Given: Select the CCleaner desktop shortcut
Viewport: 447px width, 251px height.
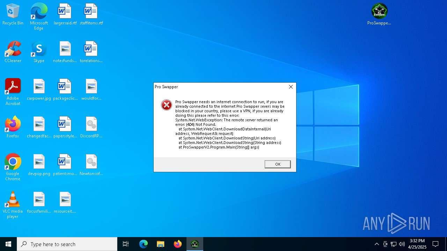Looking at the screenshot, I should coord(13,52).
